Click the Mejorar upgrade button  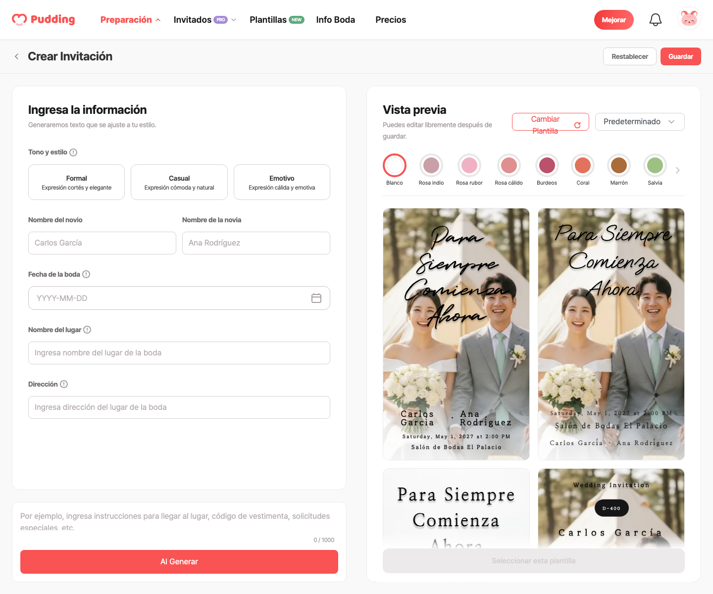(614, 20)
